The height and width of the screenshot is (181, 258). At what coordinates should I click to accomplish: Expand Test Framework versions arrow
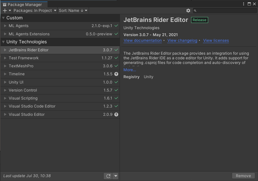(5, 58)
